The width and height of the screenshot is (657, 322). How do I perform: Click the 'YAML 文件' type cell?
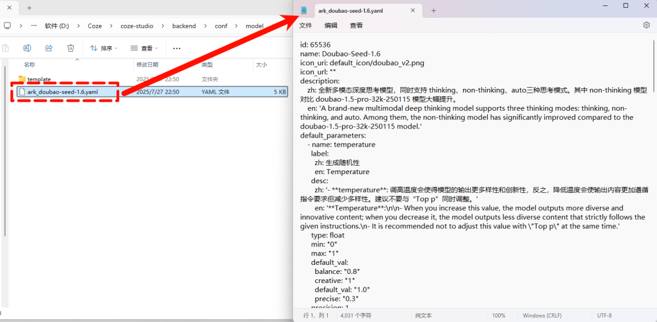click(215, 92)
